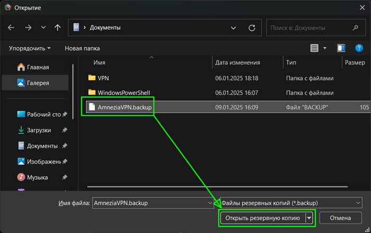Click date 06.01.2025 16:07

[236, 93]
